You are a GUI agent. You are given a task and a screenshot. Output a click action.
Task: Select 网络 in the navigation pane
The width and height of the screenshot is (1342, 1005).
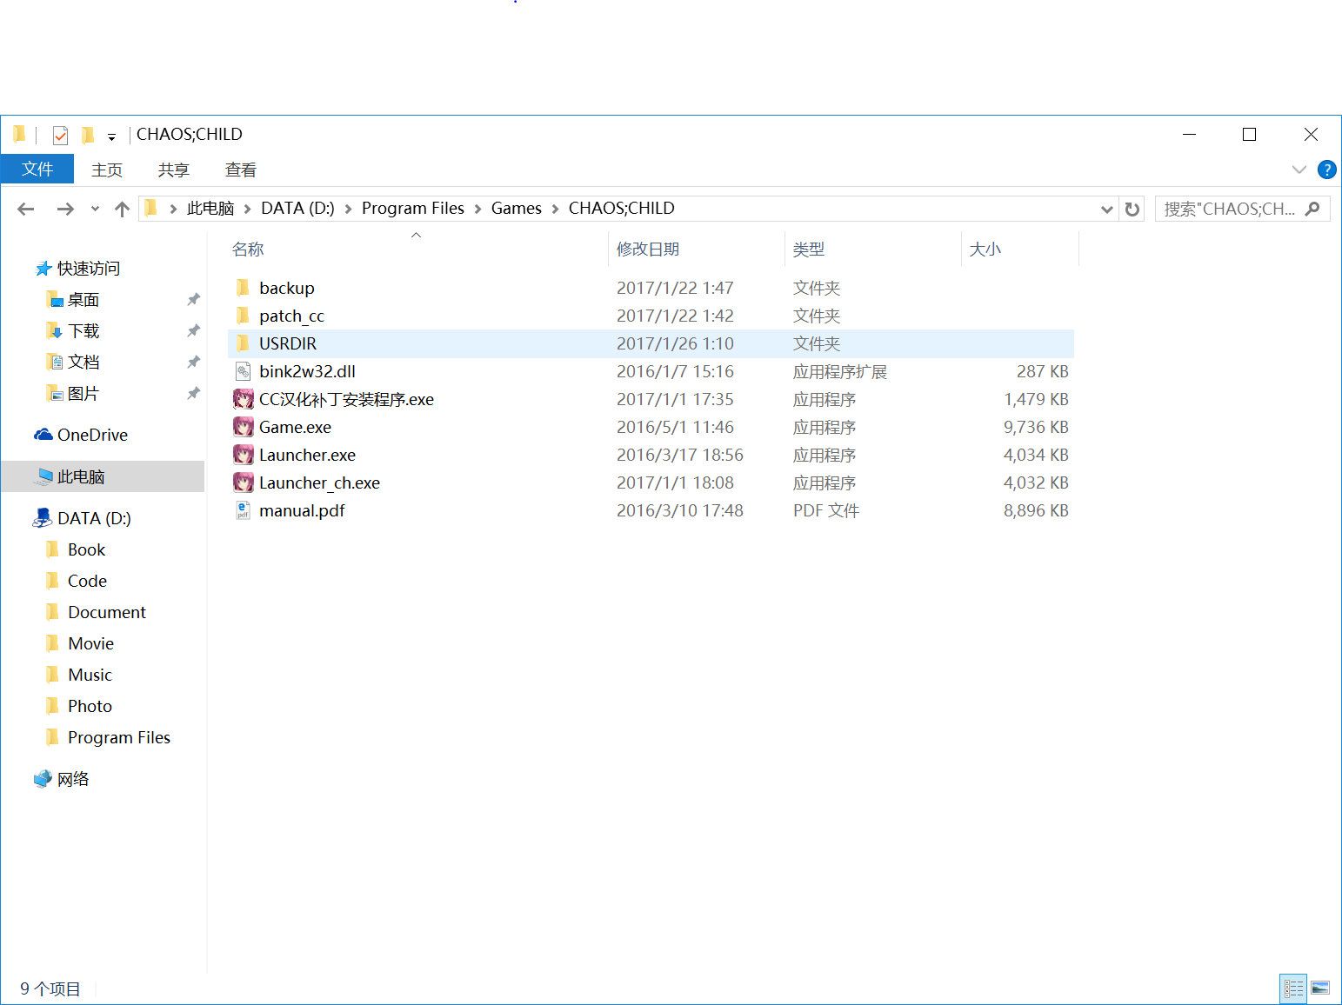click(73, 779)
